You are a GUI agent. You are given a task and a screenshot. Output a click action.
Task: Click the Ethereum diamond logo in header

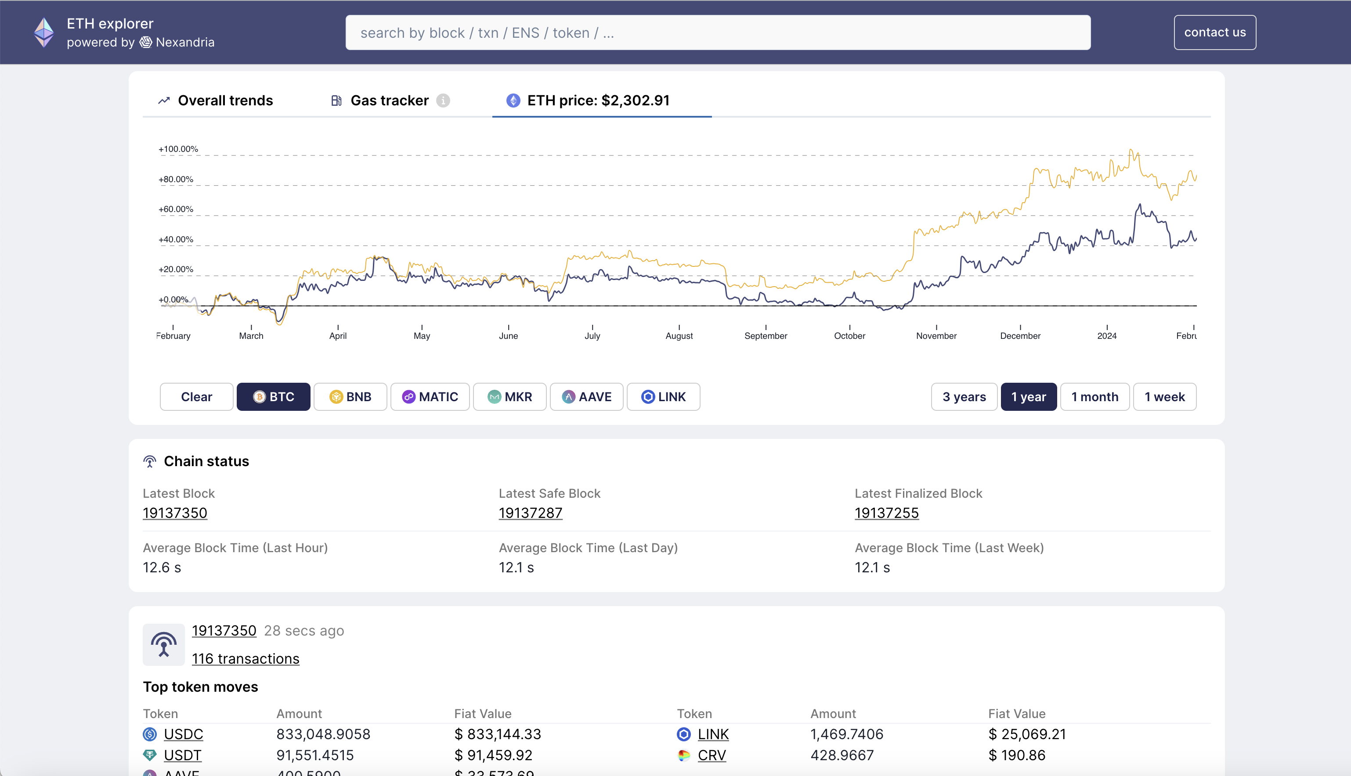click(44, 32)
